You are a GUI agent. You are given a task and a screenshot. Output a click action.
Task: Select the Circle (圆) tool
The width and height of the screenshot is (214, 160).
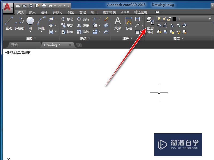pyautogui.click(x=30, y=21)
